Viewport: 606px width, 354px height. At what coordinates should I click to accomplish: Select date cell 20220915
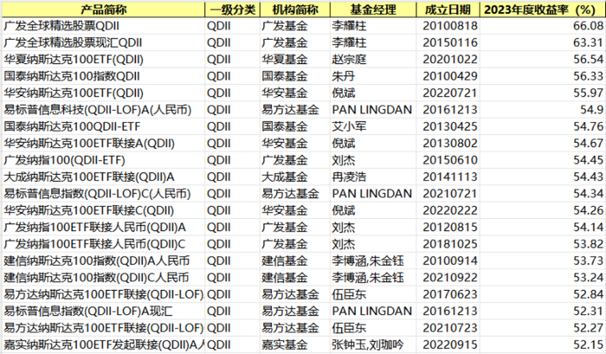[448, 344]
